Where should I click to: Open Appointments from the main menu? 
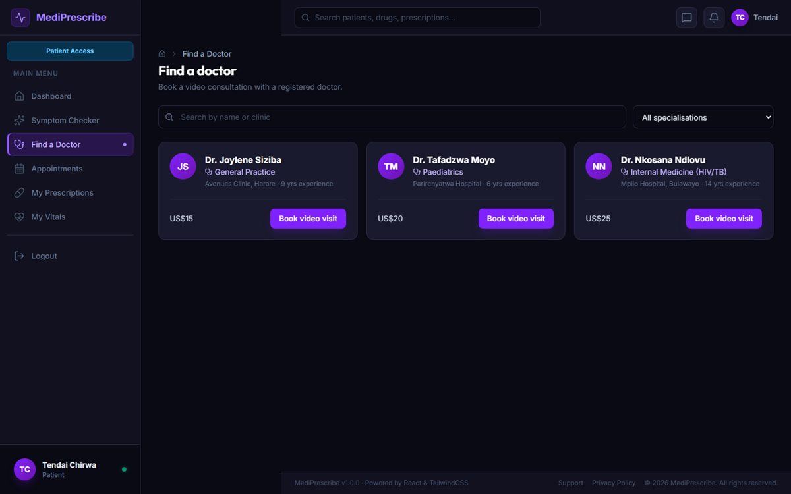click(x=70, y=169)
